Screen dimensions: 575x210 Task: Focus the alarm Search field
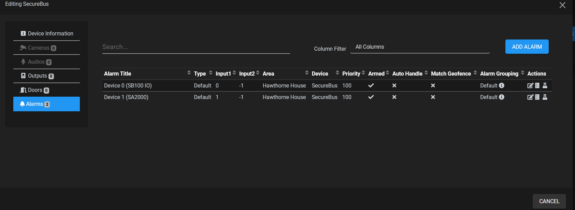point(196,47)
